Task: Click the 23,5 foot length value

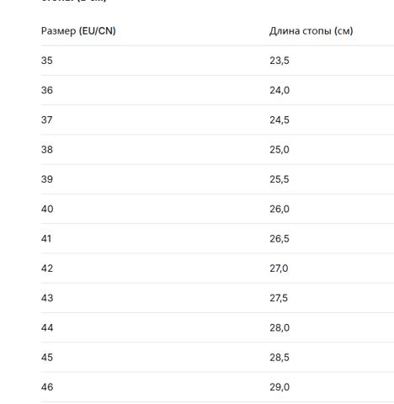Action: coord(280,61)
